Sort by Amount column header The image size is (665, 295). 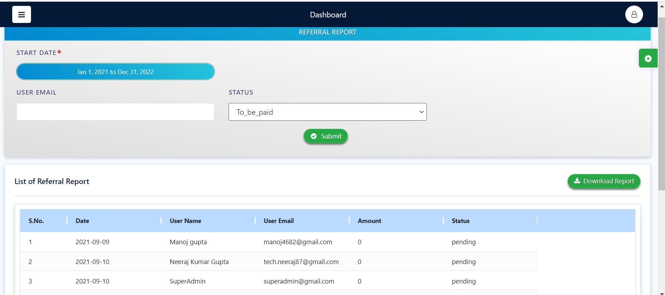pos(369,221)
